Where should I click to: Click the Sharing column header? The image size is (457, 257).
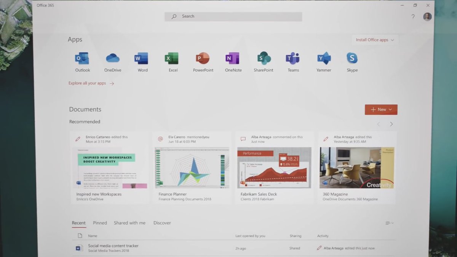click(x=295, y=236)
